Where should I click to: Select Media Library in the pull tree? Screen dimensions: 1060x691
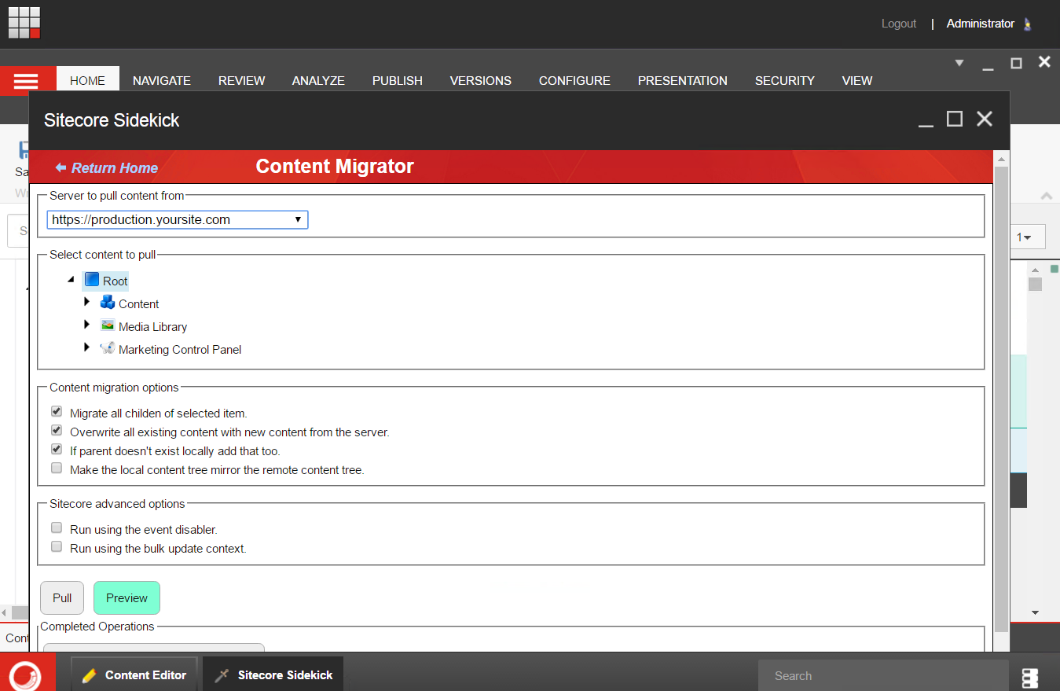point(152,326)
